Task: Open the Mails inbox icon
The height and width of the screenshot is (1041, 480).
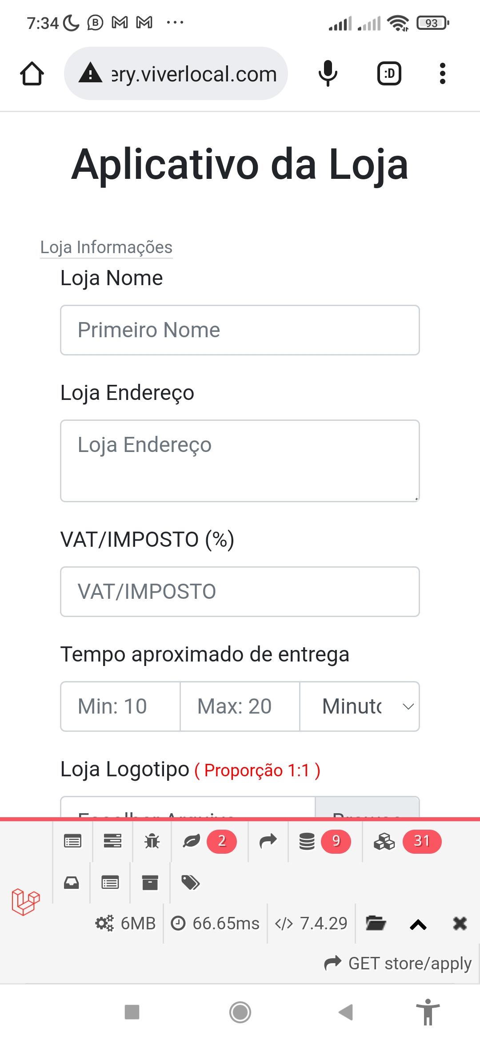Action: point(72,882)
